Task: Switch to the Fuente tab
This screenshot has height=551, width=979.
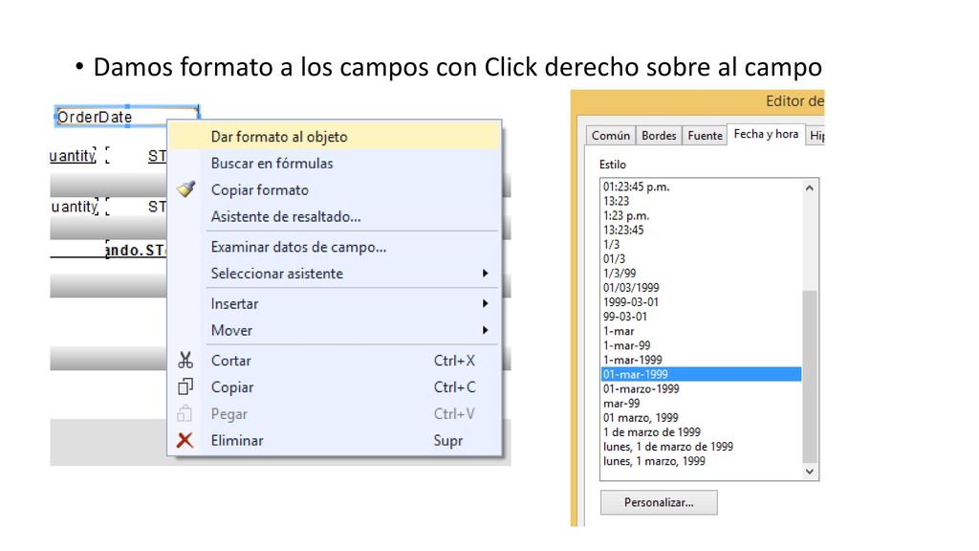Action: [x=705, y=136]
